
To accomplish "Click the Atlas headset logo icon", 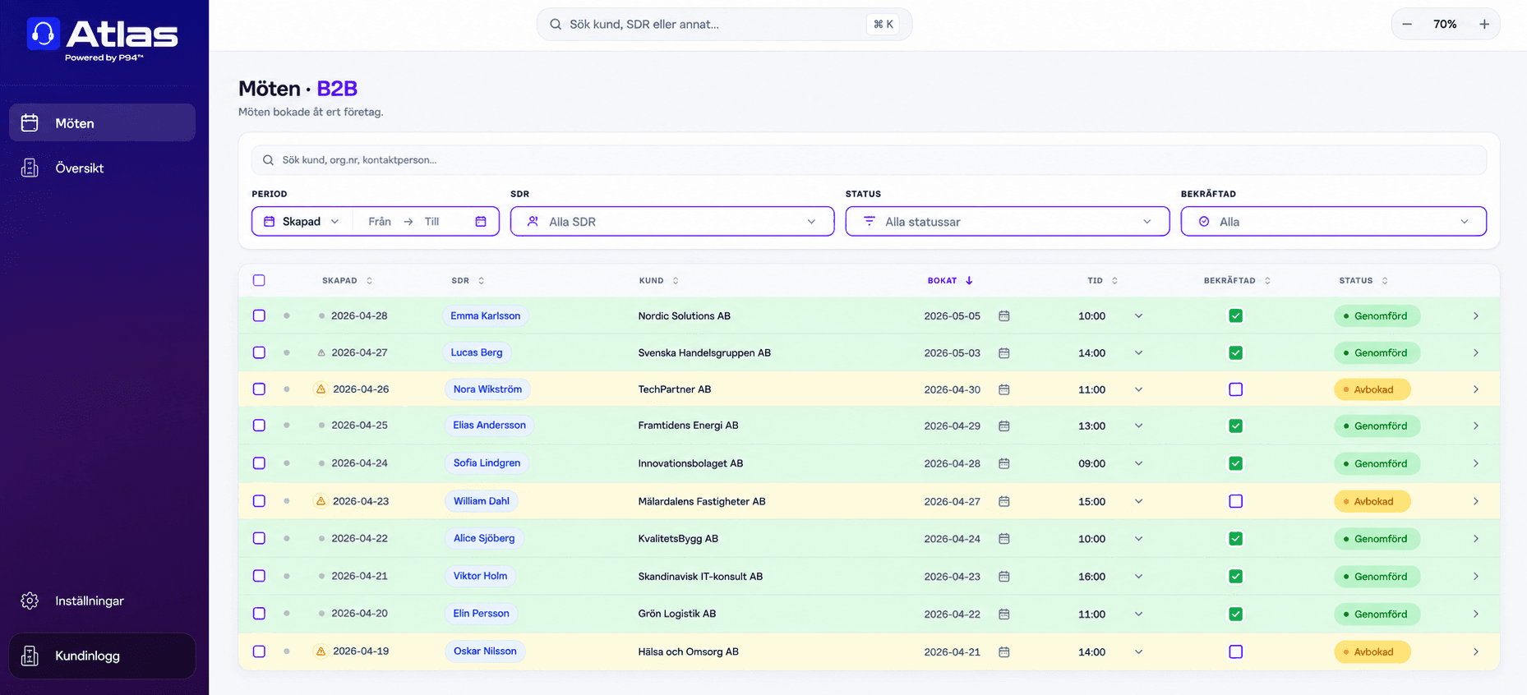I will (43, 34).
